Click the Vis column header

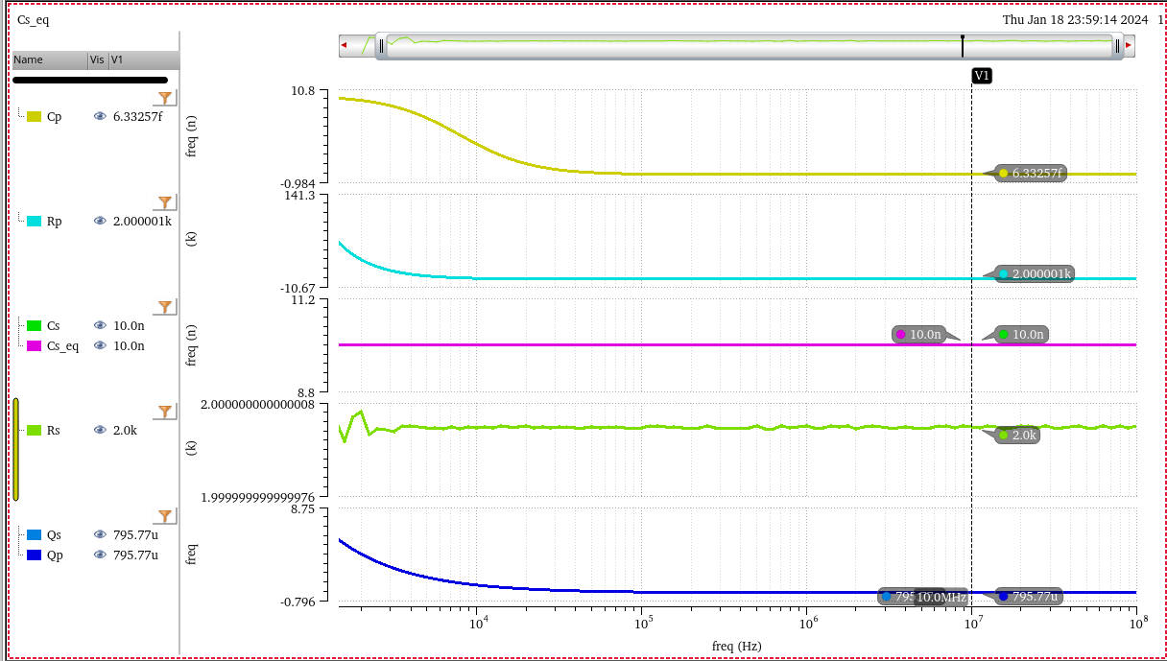[x=97, y=59]
